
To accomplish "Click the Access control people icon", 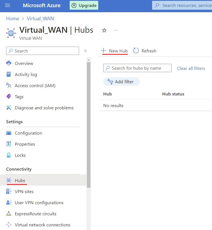I will tap(9, 85).
